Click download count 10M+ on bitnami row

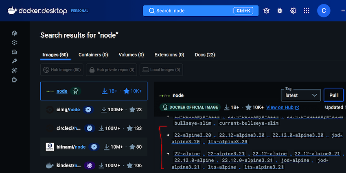(113, 147)
